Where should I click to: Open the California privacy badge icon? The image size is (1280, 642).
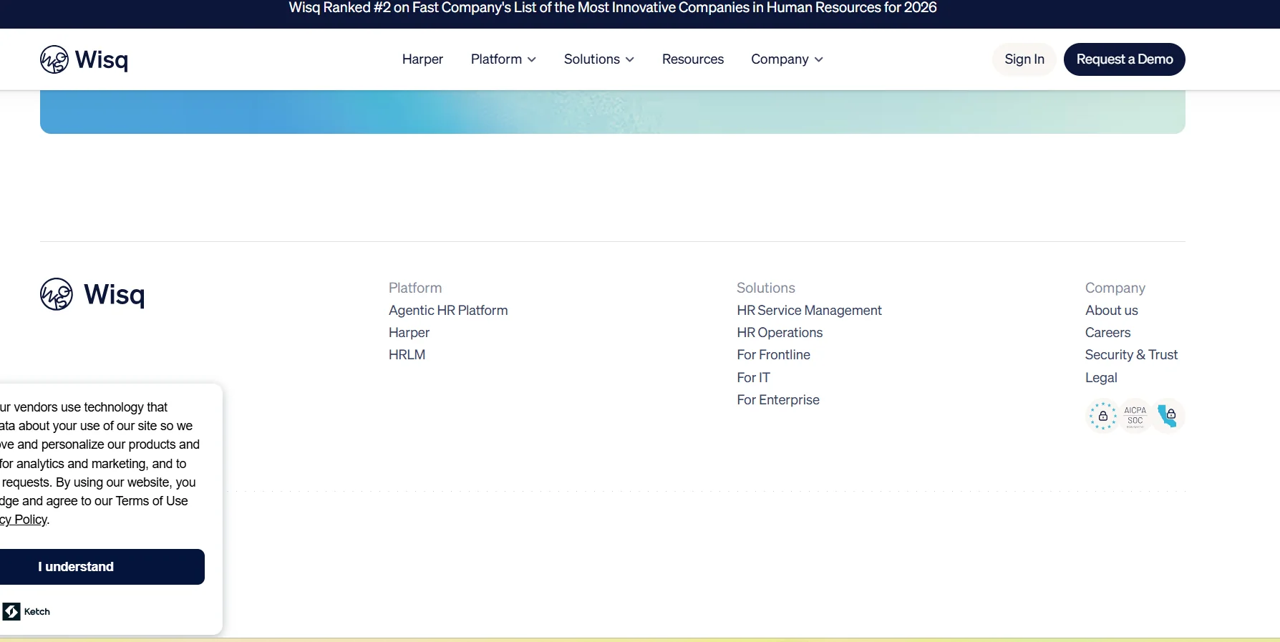[1168, 416]
